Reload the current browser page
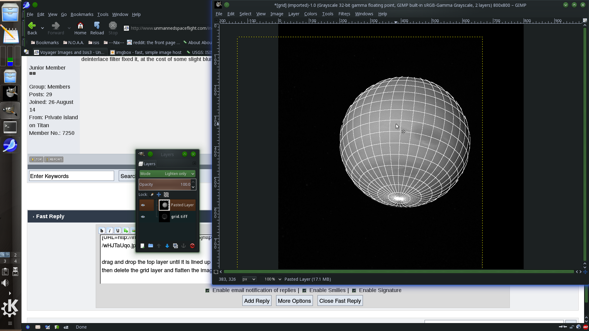 (97, 28)
